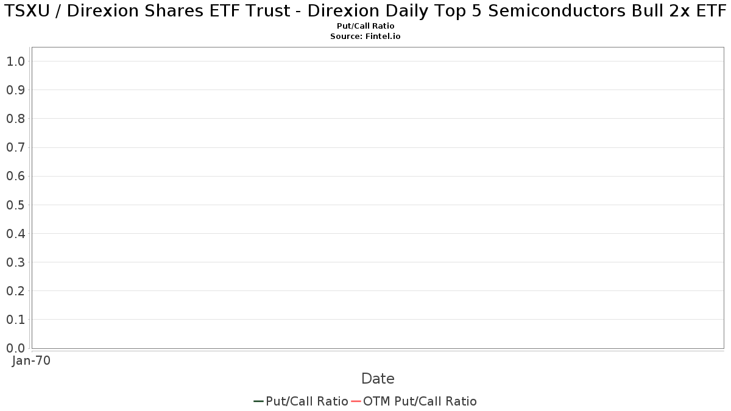This screenshot has height=411, width=731.
Task: Click the Date axis title
Action: [x=378, y=379]
